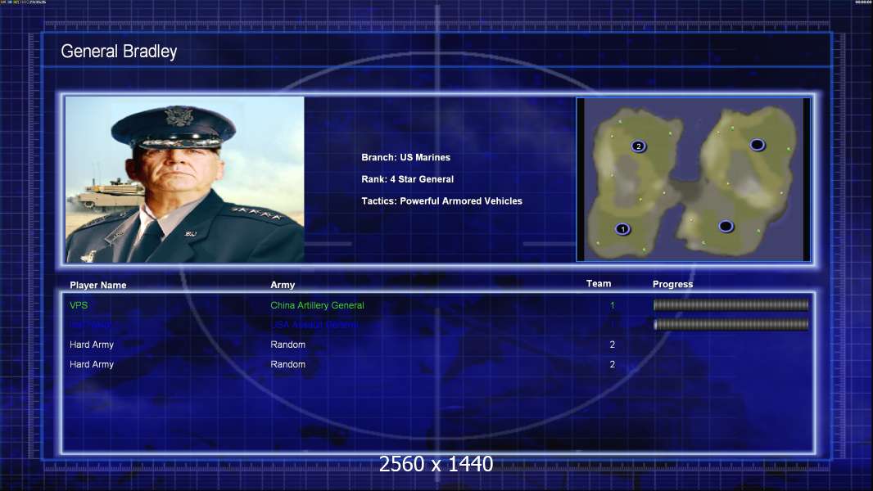Click "Hard Army" in the third player row

coord(92,345)
